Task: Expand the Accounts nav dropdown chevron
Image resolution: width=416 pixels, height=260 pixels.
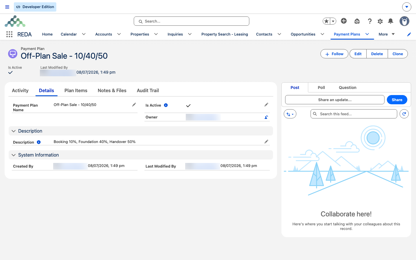Action: (x=119, y=34)
